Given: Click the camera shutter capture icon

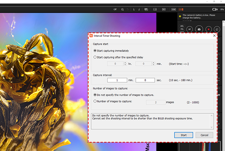Looking at the screenshot, I should (x=199, y=30).
